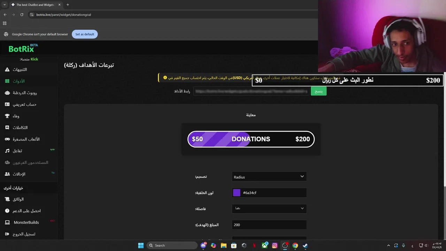View site information icon in address bar
The height and width of the screenshot is (251, 446).
pyautogui.click(x=32, y=15)
